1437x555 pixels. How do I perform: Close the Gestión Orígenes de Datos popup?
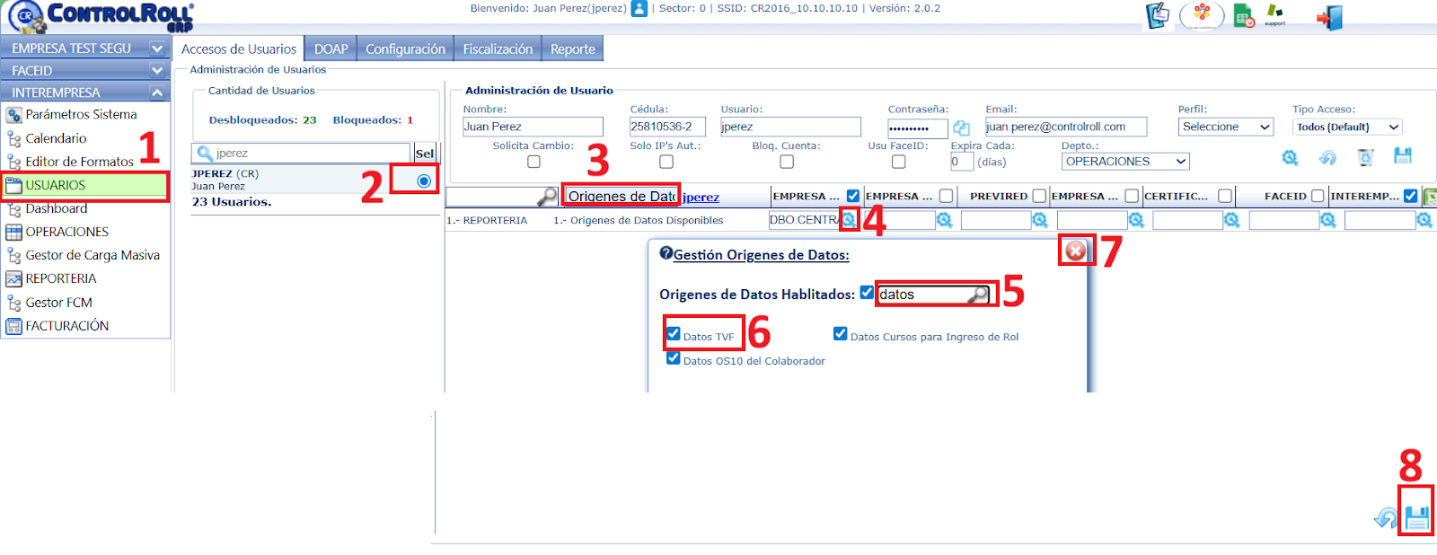click(x=1075, y=251)
